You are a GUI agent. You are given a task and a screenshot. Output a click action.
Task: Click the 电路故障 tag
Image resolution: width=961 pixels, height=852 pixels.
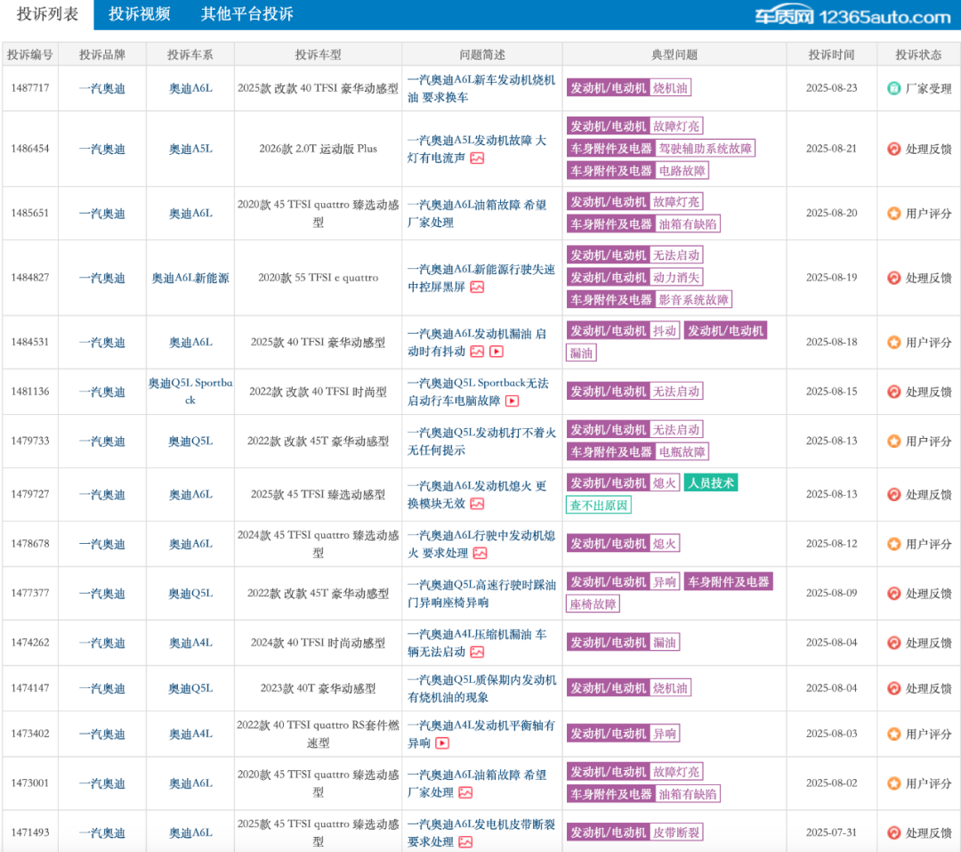pos(682,171)
